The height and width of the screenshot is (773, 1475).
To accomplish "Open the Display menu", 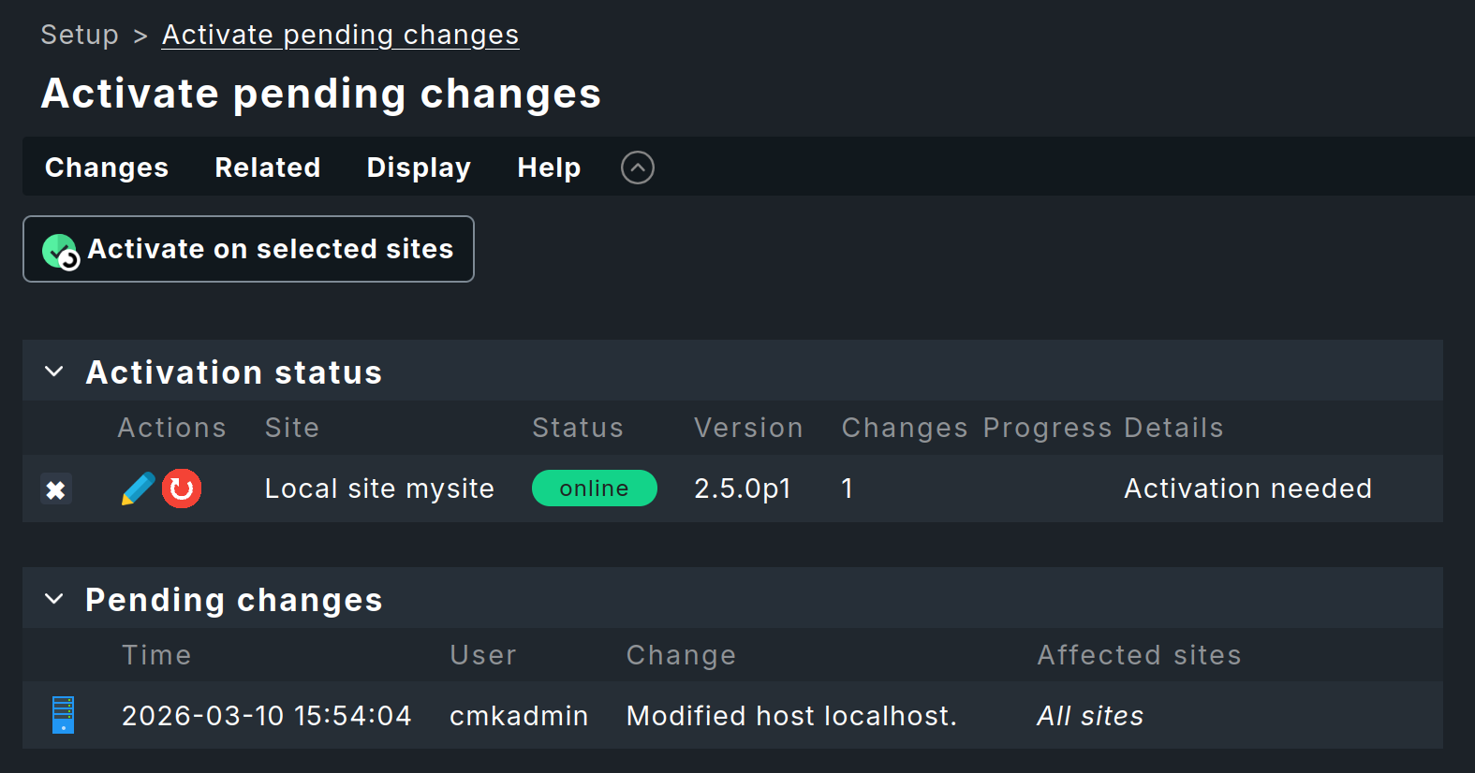I will tap(419, 168).
